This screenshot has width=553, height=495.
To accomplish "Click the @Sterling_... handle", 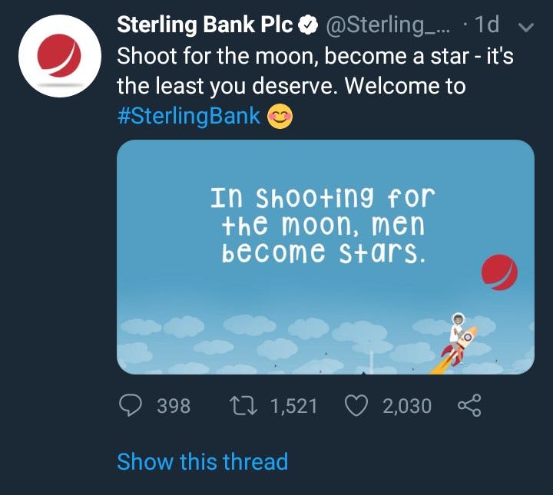I will pyautogui.click(x=389, y=25).
